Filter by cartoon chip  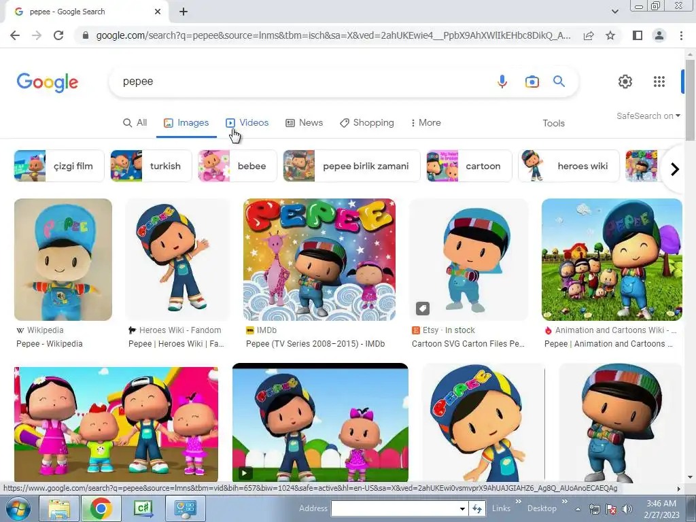(469, 166)
